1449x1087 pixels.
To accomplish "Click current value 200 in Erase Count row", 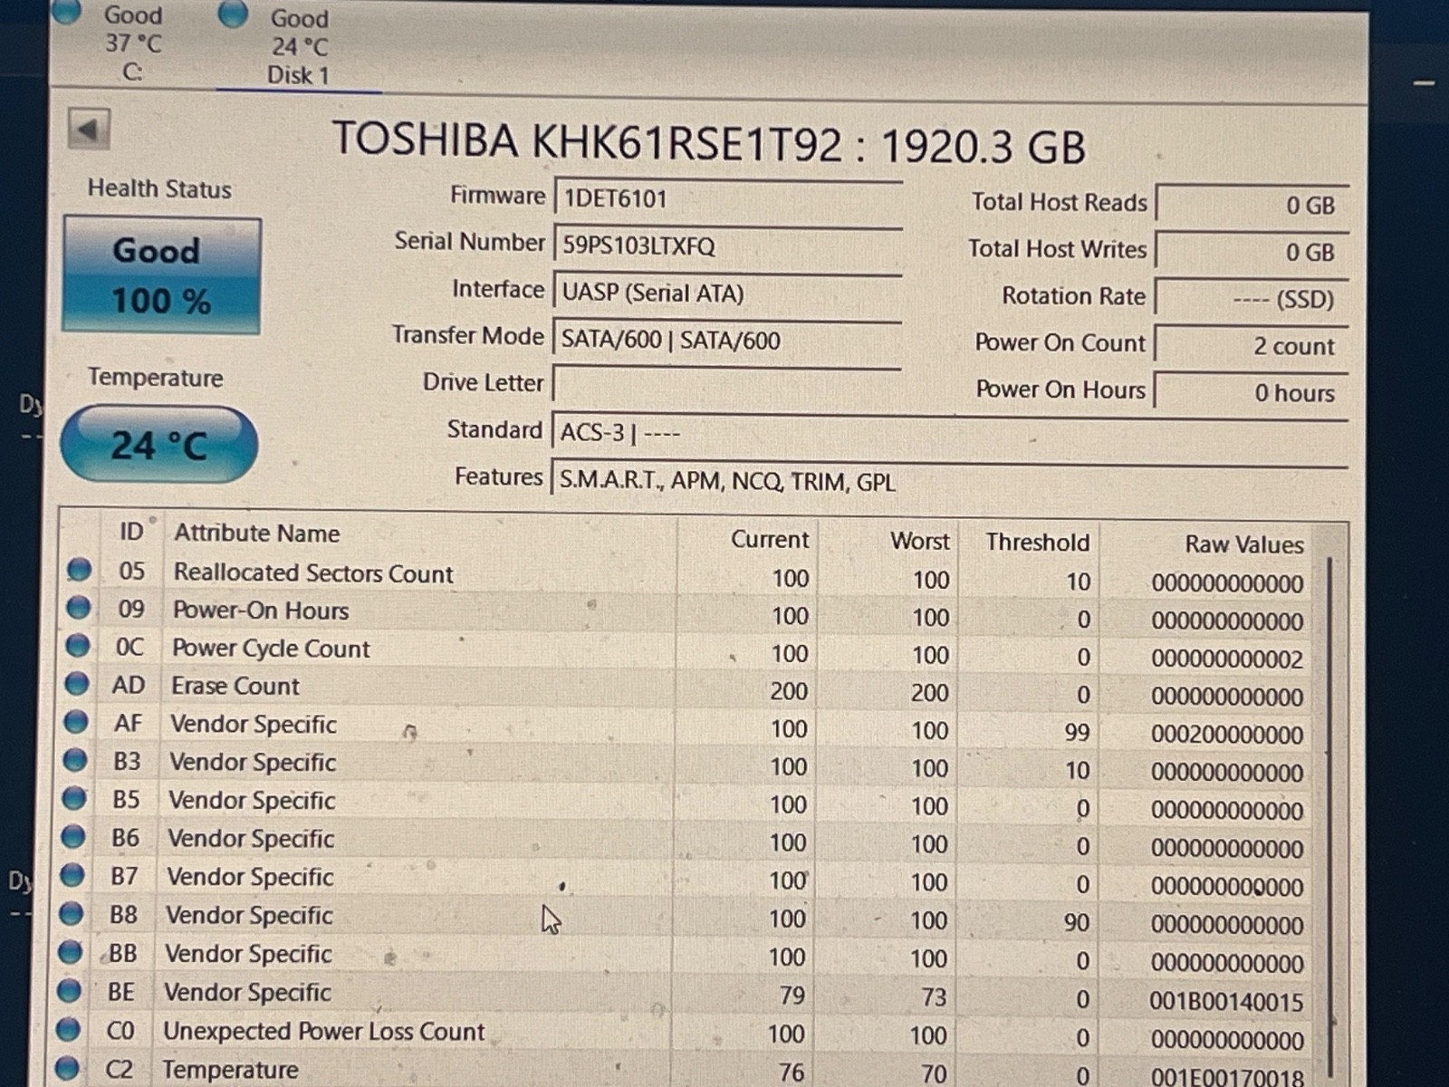I will pyautogui.click(x=789, y=691).
